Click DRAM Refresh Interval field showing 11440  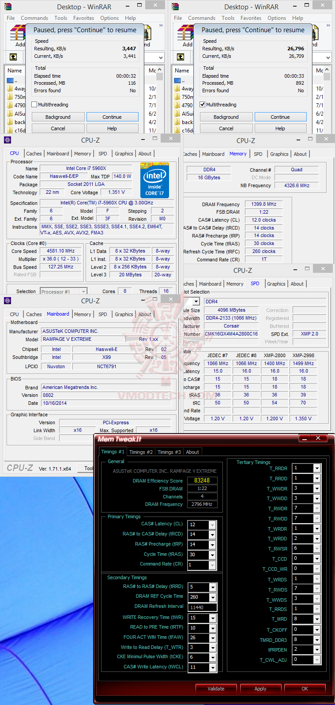pos(202,607)
